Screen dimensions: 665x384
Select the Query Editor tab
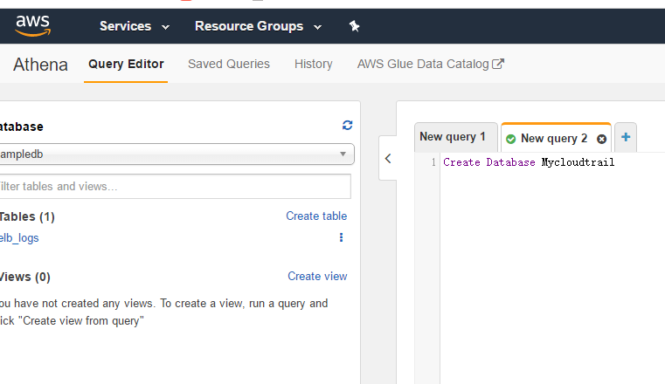(126, 64)
